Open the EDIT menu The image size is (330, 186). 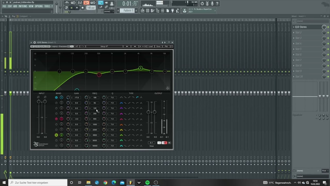(10, 6)
